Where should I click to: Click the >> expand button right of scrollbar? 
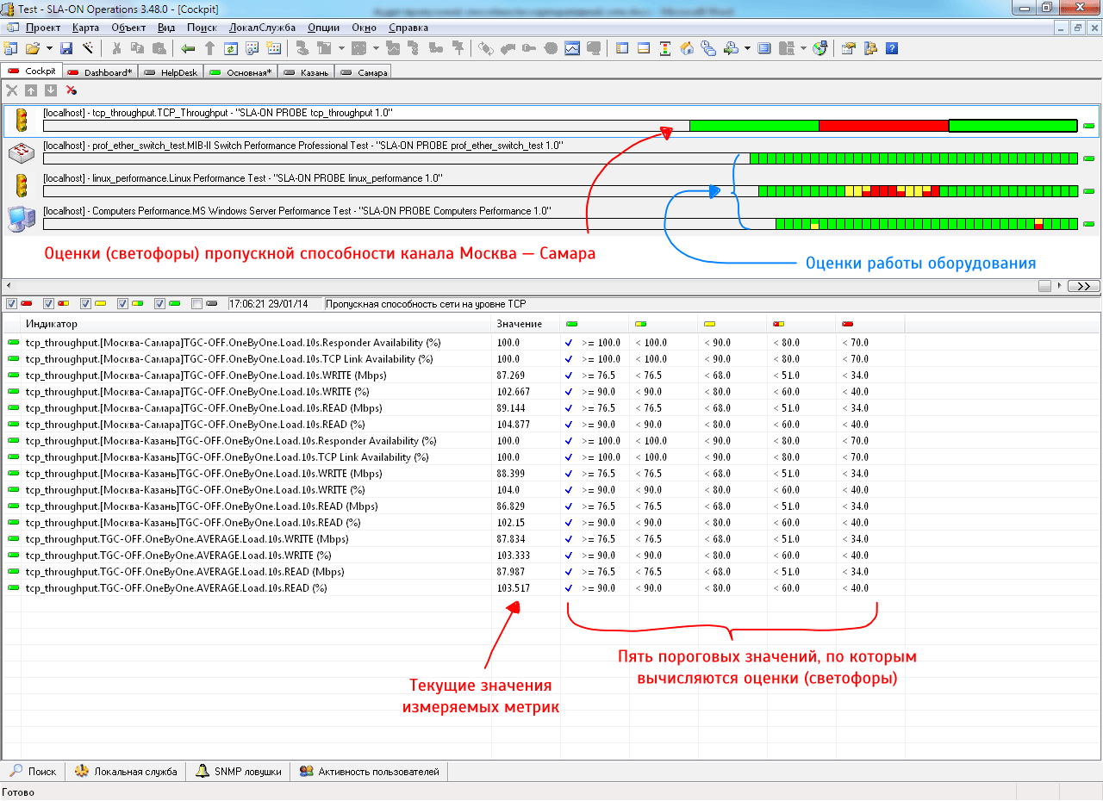pos(1083,286)
